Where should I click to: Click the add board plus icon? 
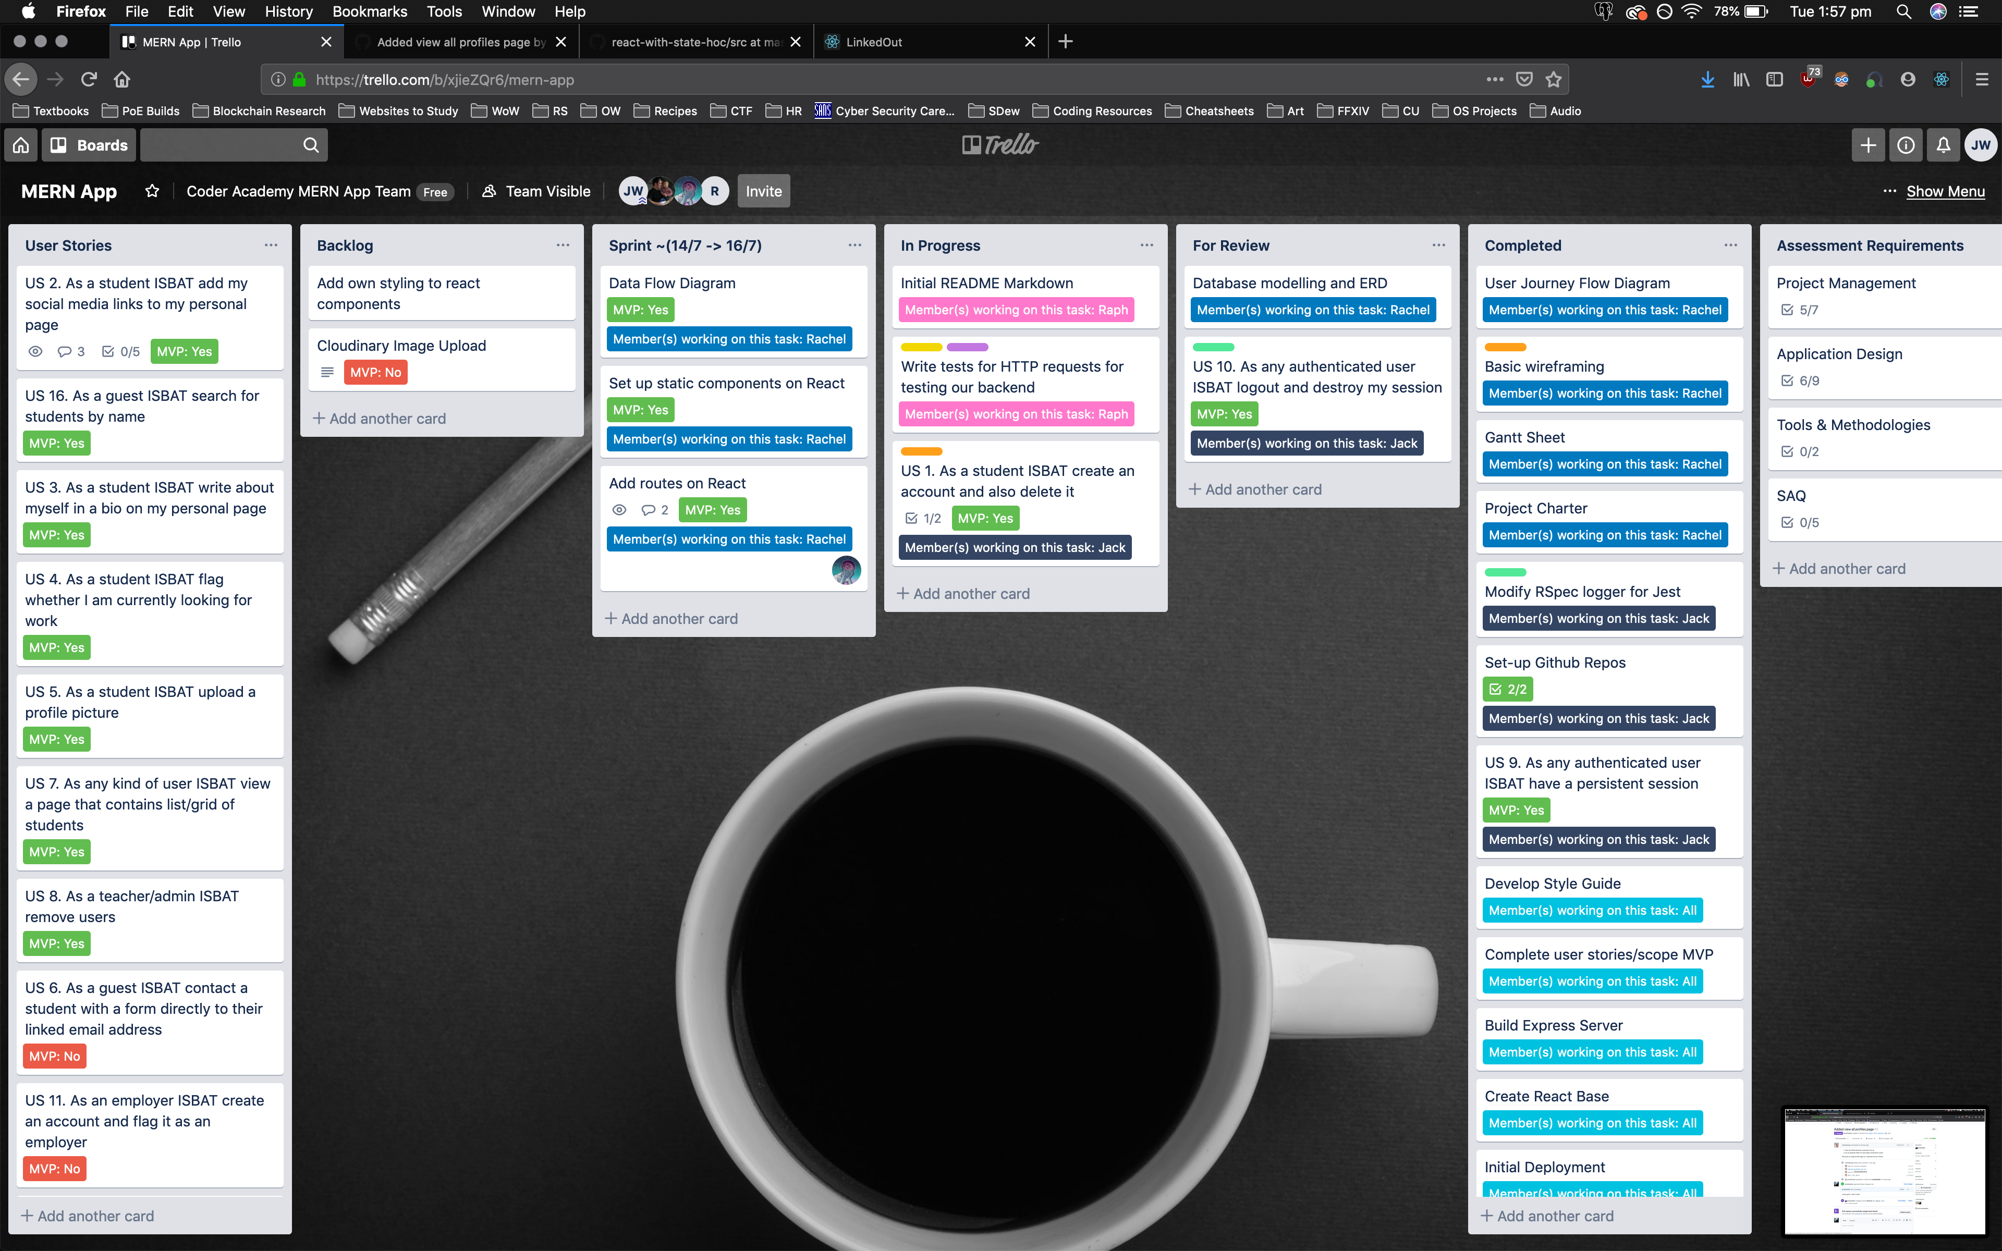(1868, 144)
